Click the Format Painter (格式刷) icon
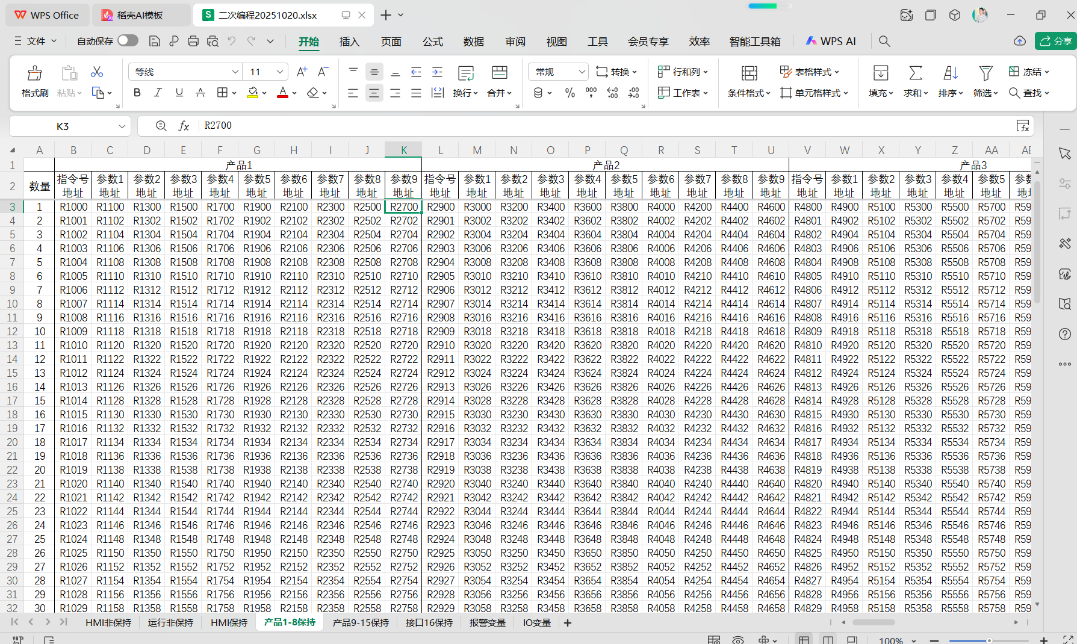The width and height of the screenshot is (1077, 644). click(x=34, y=73)
